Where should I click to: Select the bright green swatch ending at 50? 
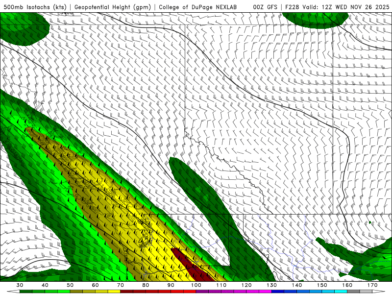click(x=64, y=292)
